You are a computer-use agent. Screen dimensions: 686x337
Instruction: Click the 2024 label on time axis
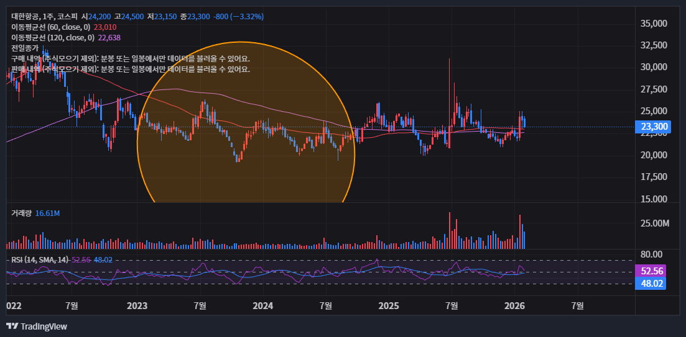(x=263, y=305)
